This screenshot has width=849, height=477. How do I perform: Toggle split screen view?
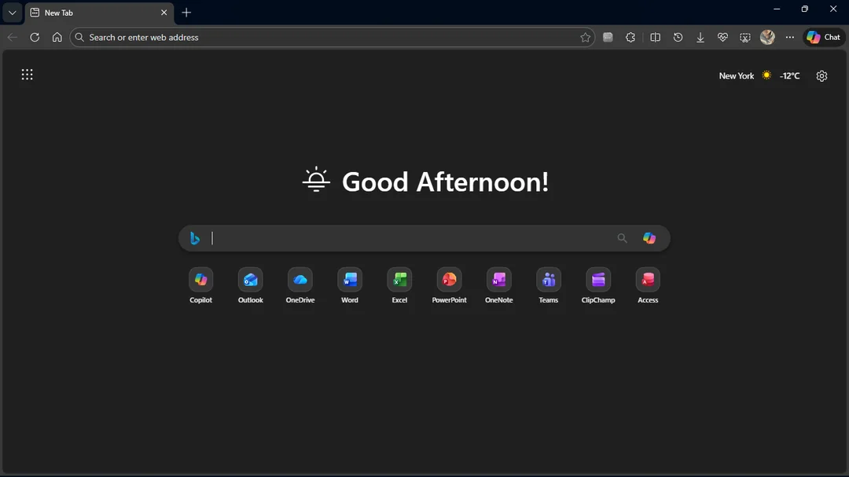point(655,37)
